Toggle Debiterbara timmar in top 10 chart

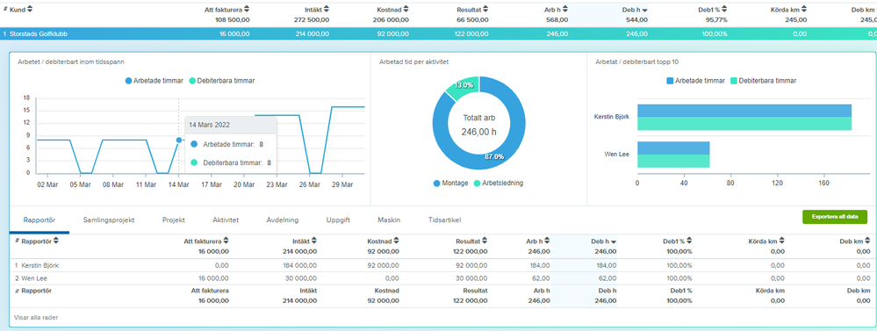[764, 81]
